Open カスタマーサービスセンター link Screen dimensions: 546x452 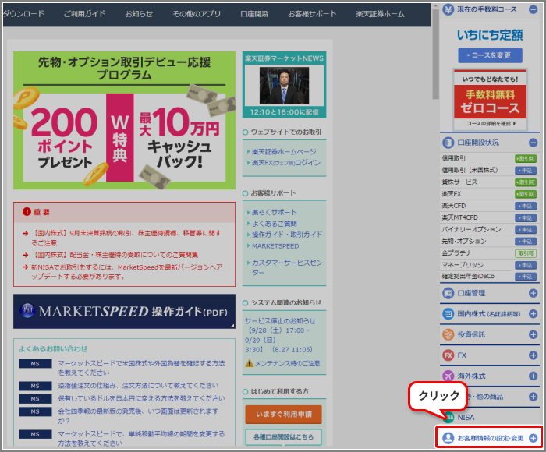pos(287,267)
